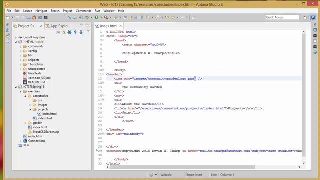Click the yellow Forward navigation arrow in toolbar

coord(173,18)
